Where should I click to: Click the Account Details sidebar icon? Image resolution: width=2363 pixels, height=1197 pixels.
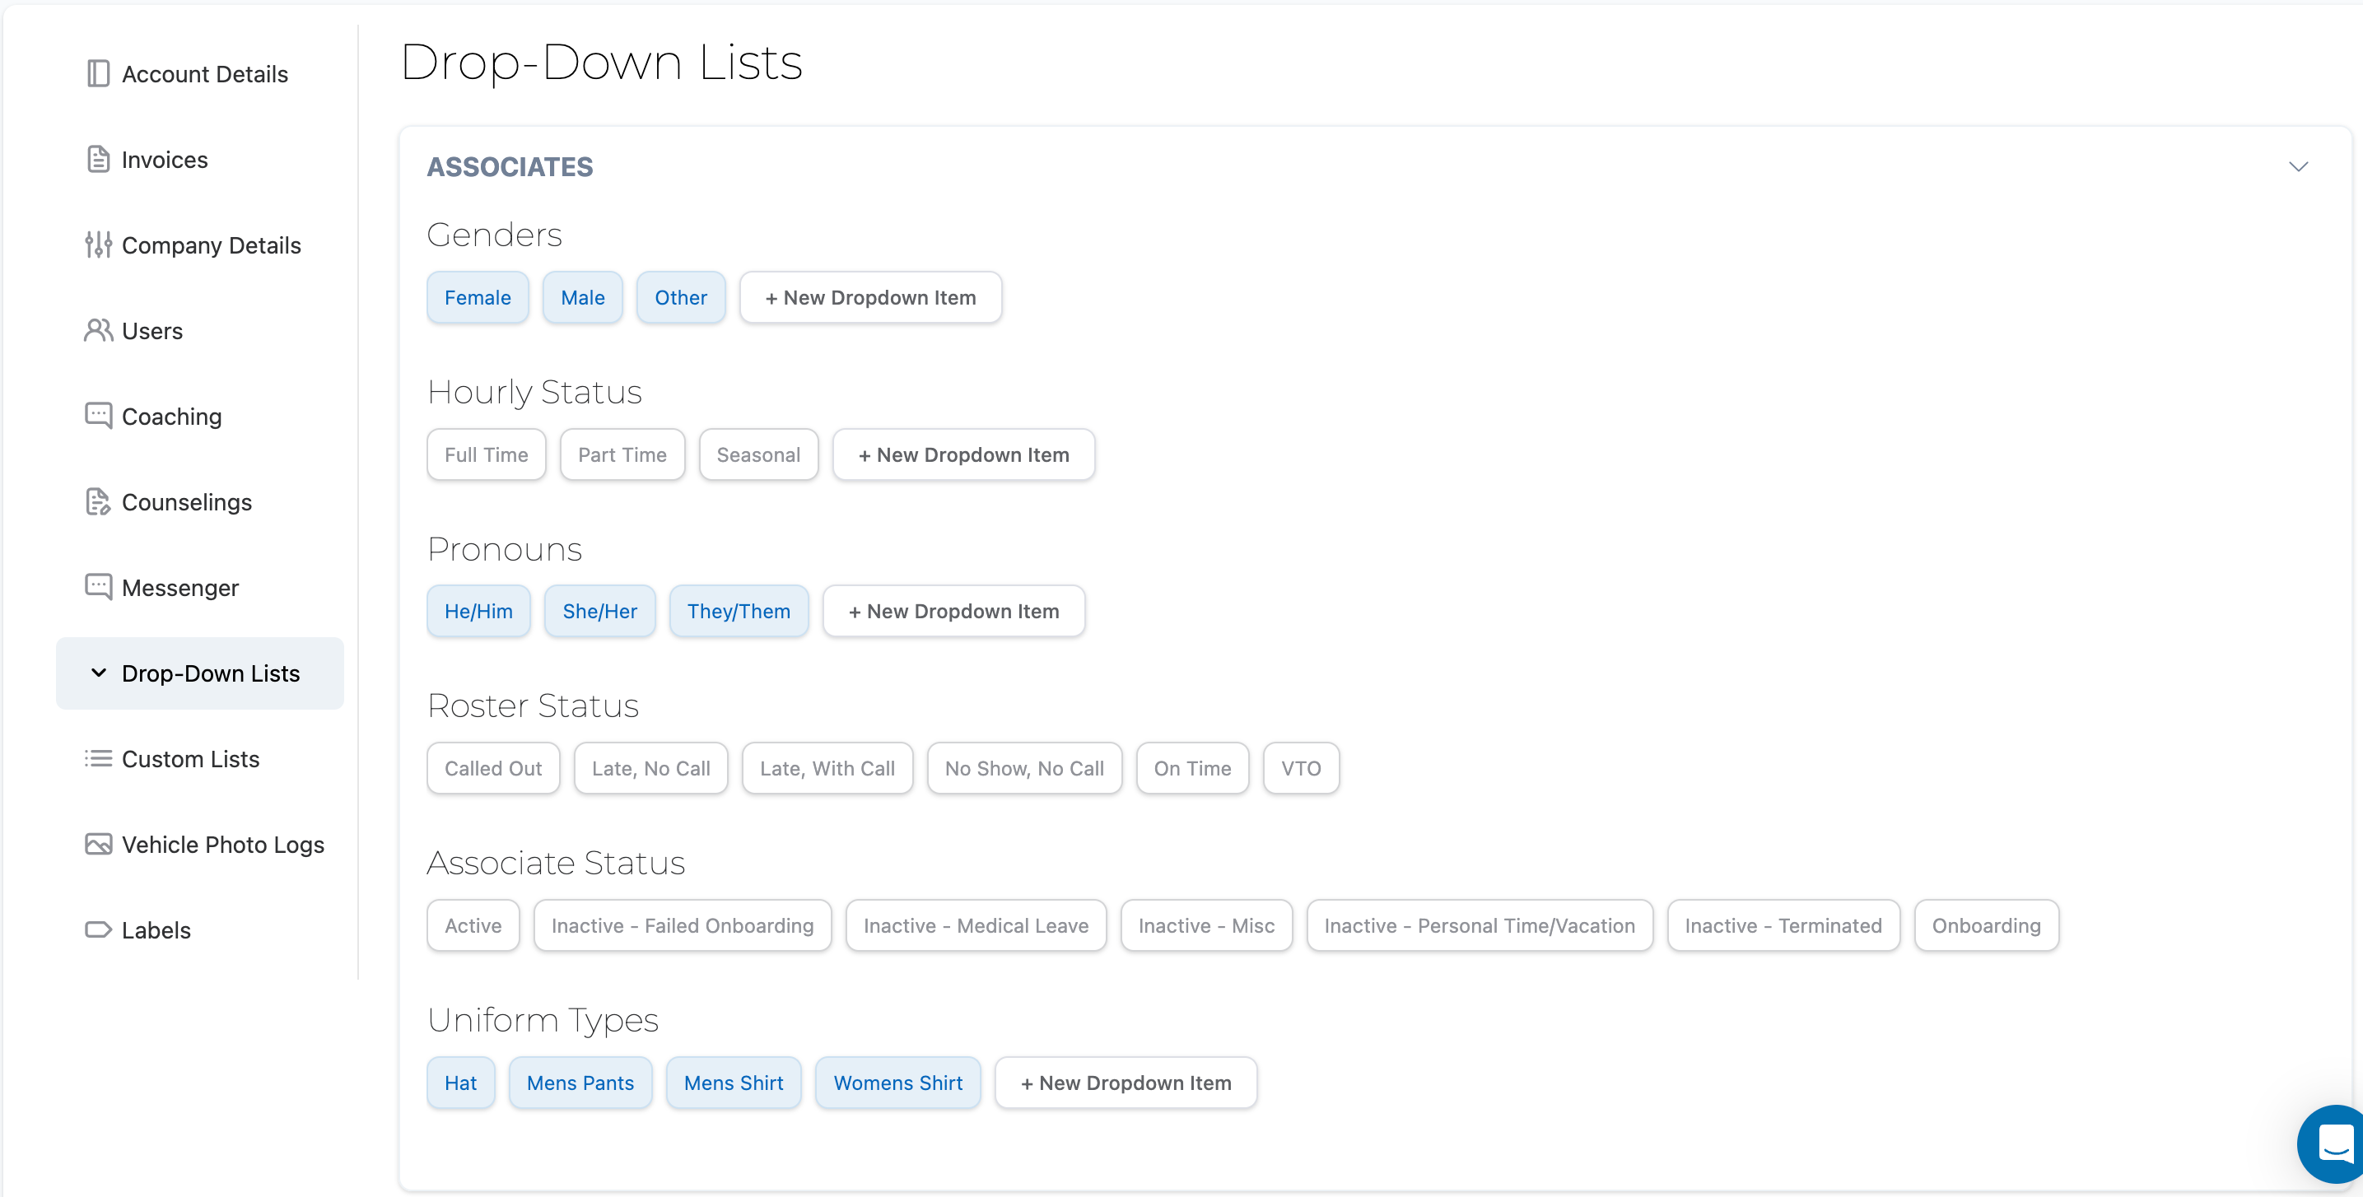click(98, 73)
